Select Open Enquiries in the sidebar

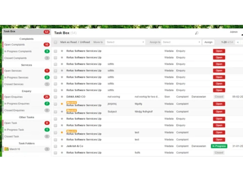click(x=26, y=97)
